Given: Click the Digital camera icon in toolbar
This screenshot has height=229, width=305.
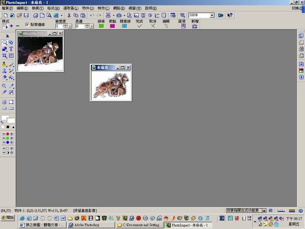Looking at the screenshot, I should point(119,15).
